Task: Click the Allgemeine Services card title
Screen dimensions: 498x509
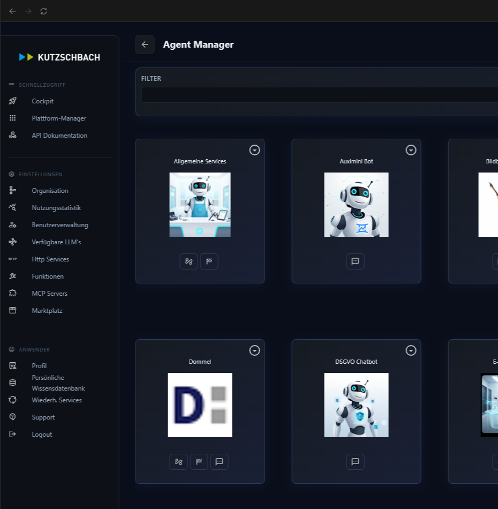Action: (x=200, y=161)
